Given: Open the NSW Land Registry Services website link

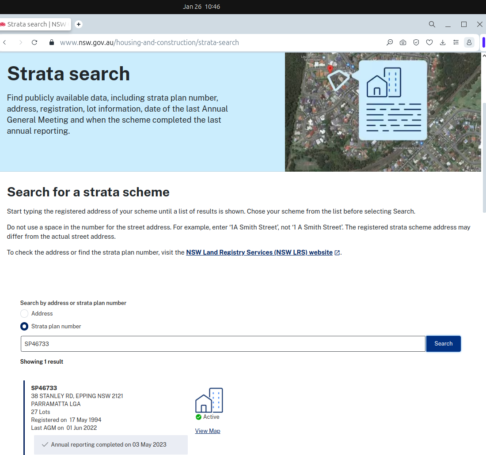Looking at the screenshot, I should click(259, 252).
